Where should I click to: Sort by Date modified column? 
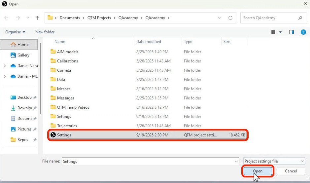(149, 42)
